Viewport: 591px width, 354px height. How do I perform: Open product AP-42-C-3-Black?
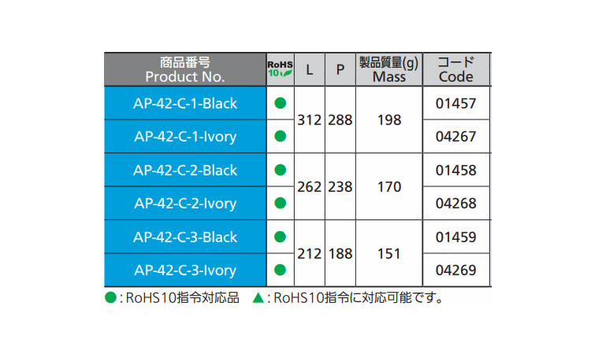[185, 237]
